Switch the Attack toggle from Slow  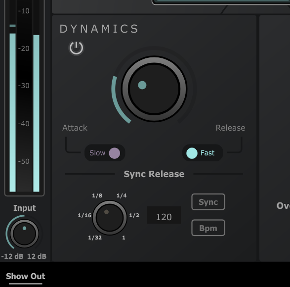[x=105, y=153]
